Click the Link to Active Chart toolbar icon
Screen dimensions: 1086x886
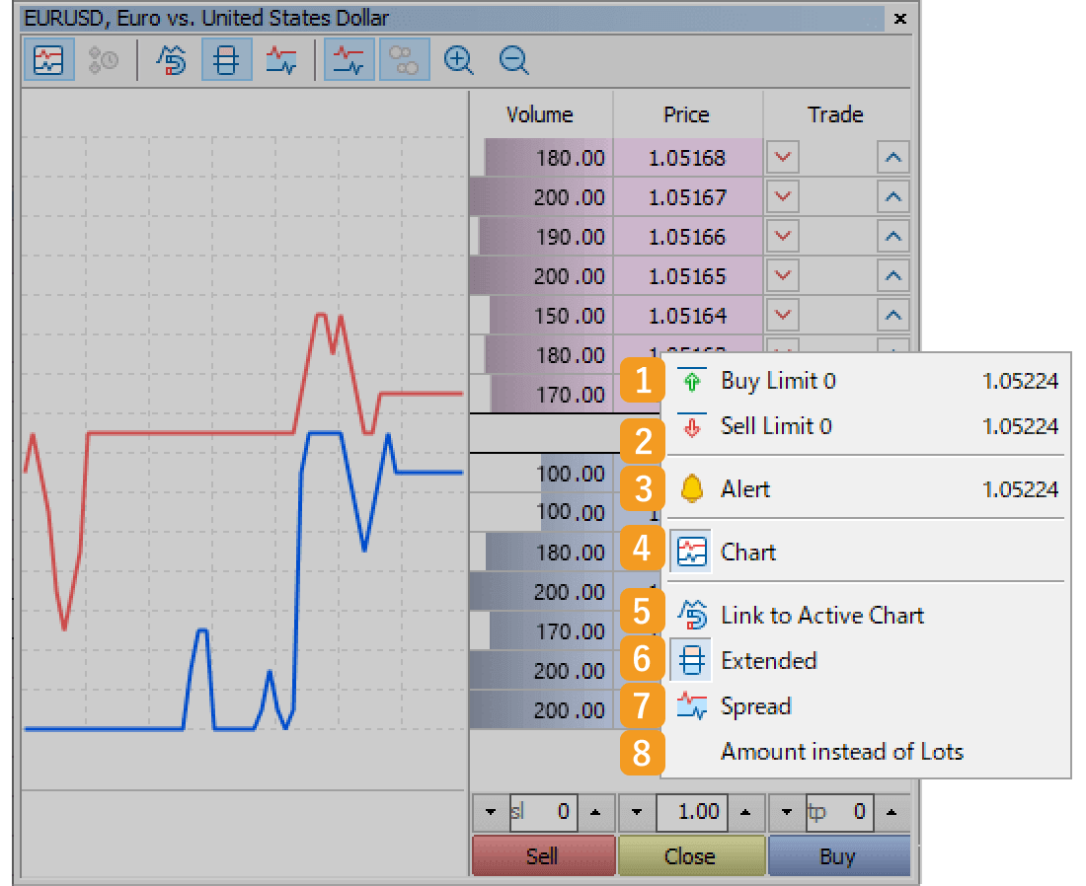pyautogui.click(x=171, y=59)
